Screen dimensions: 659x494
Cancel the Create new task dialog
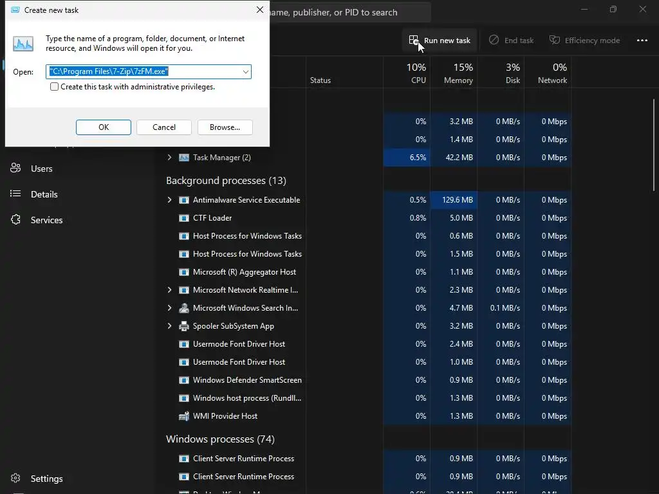pos(164,127)
